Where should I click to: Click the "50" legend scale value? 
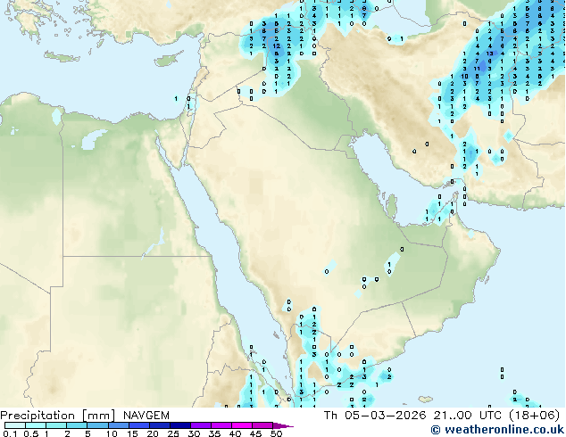(x=276, y=433)
